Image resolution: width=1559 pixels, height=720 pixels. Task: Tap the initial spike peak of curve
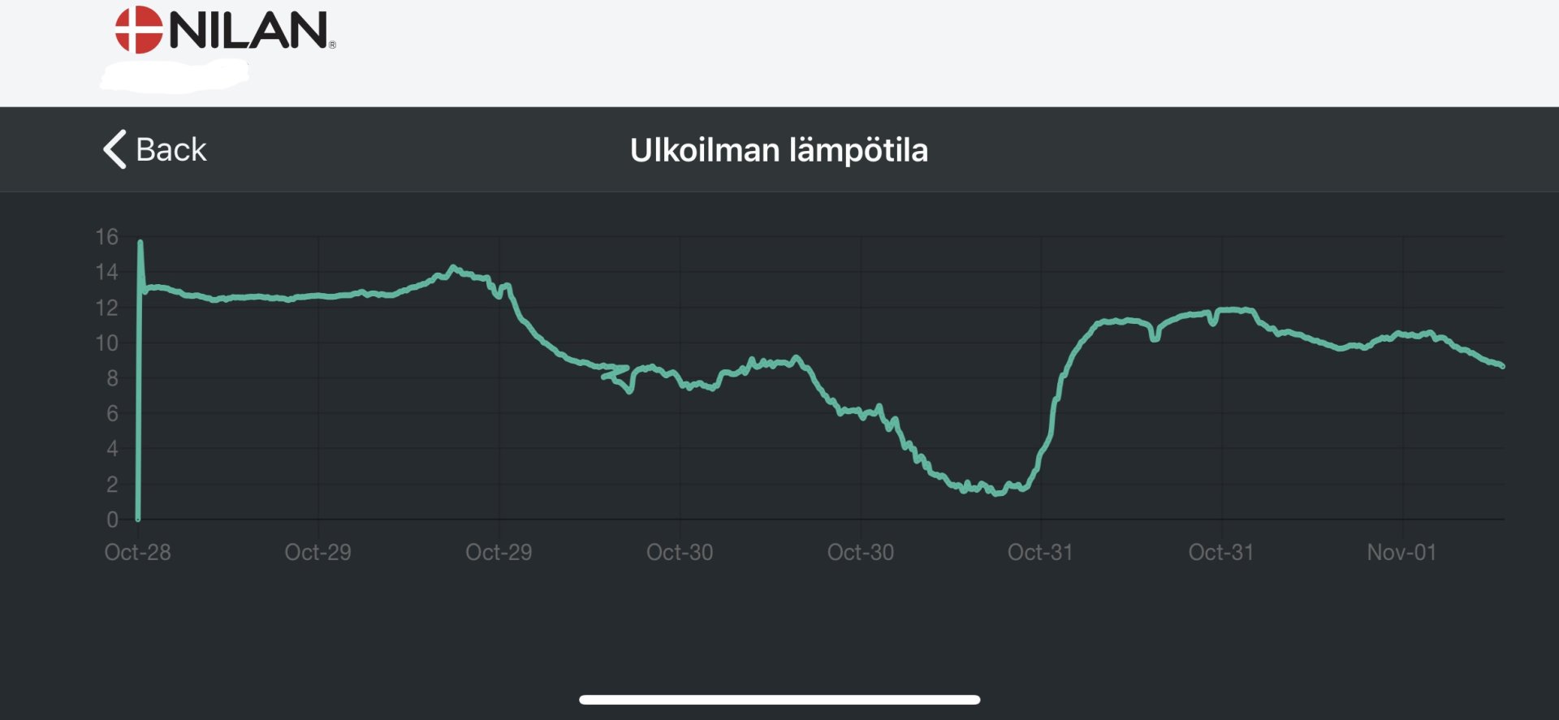[140, 242]
